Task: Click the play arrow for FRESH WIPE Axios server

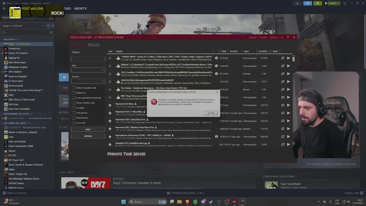Action: pos(289,58)
